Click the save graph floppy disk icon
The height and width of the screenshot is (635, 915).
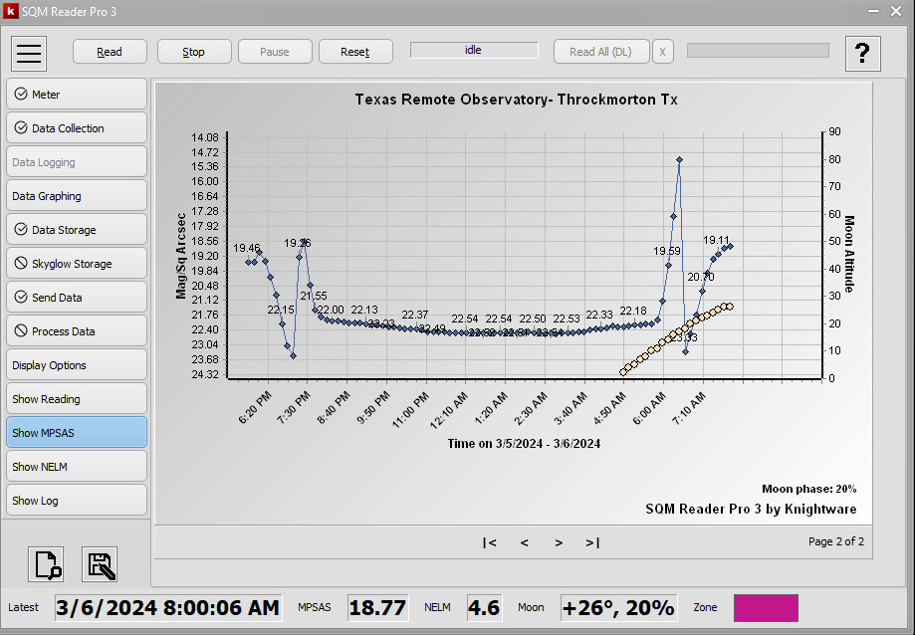click(x=100, y=564)
